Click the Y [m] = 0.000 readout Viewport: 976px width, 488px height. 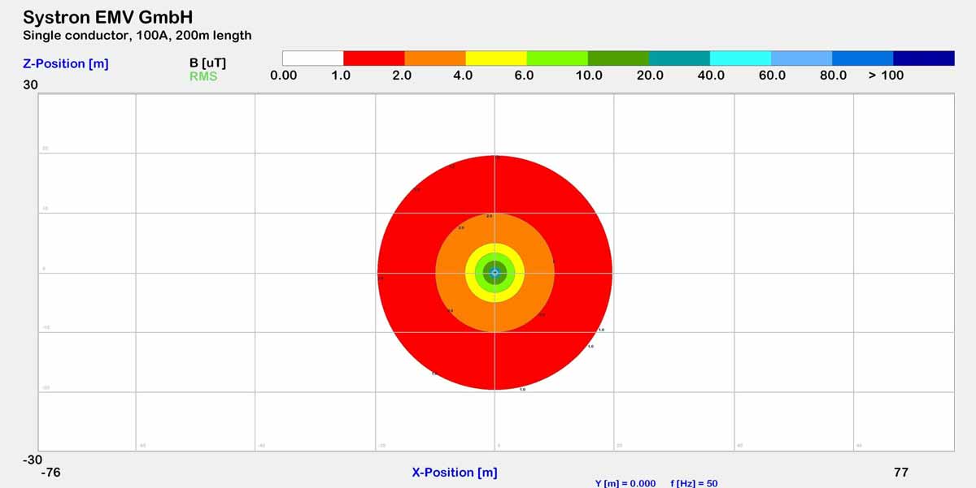[x=625, y=483]
